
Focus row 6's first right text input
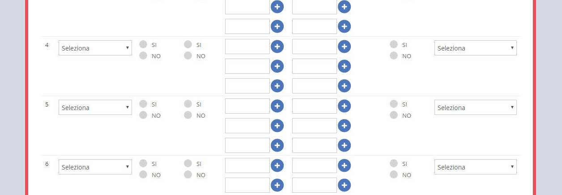pos(314,165)
